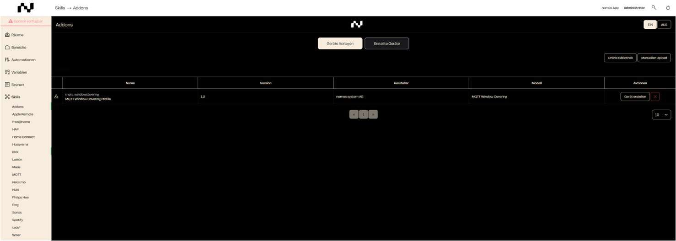Select the Geräte Vorlagen tab
This screenshot has width=676, height=241.
[x=340, y=43]
